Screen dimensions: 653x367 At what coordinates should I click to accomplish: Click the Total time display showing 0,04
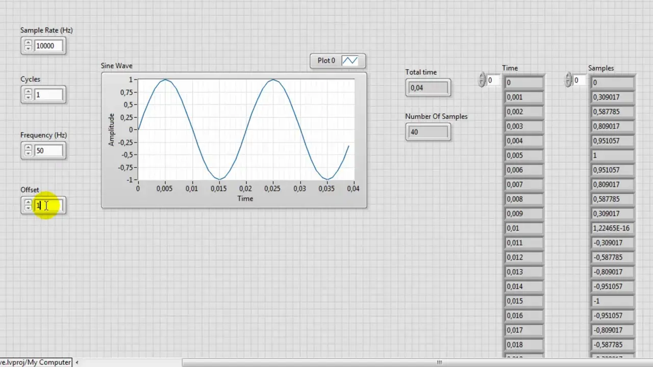(x=428, y=88)
